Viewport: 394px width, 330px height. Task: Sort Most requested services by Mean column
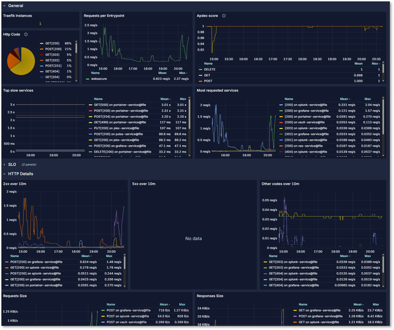point(345,99)
